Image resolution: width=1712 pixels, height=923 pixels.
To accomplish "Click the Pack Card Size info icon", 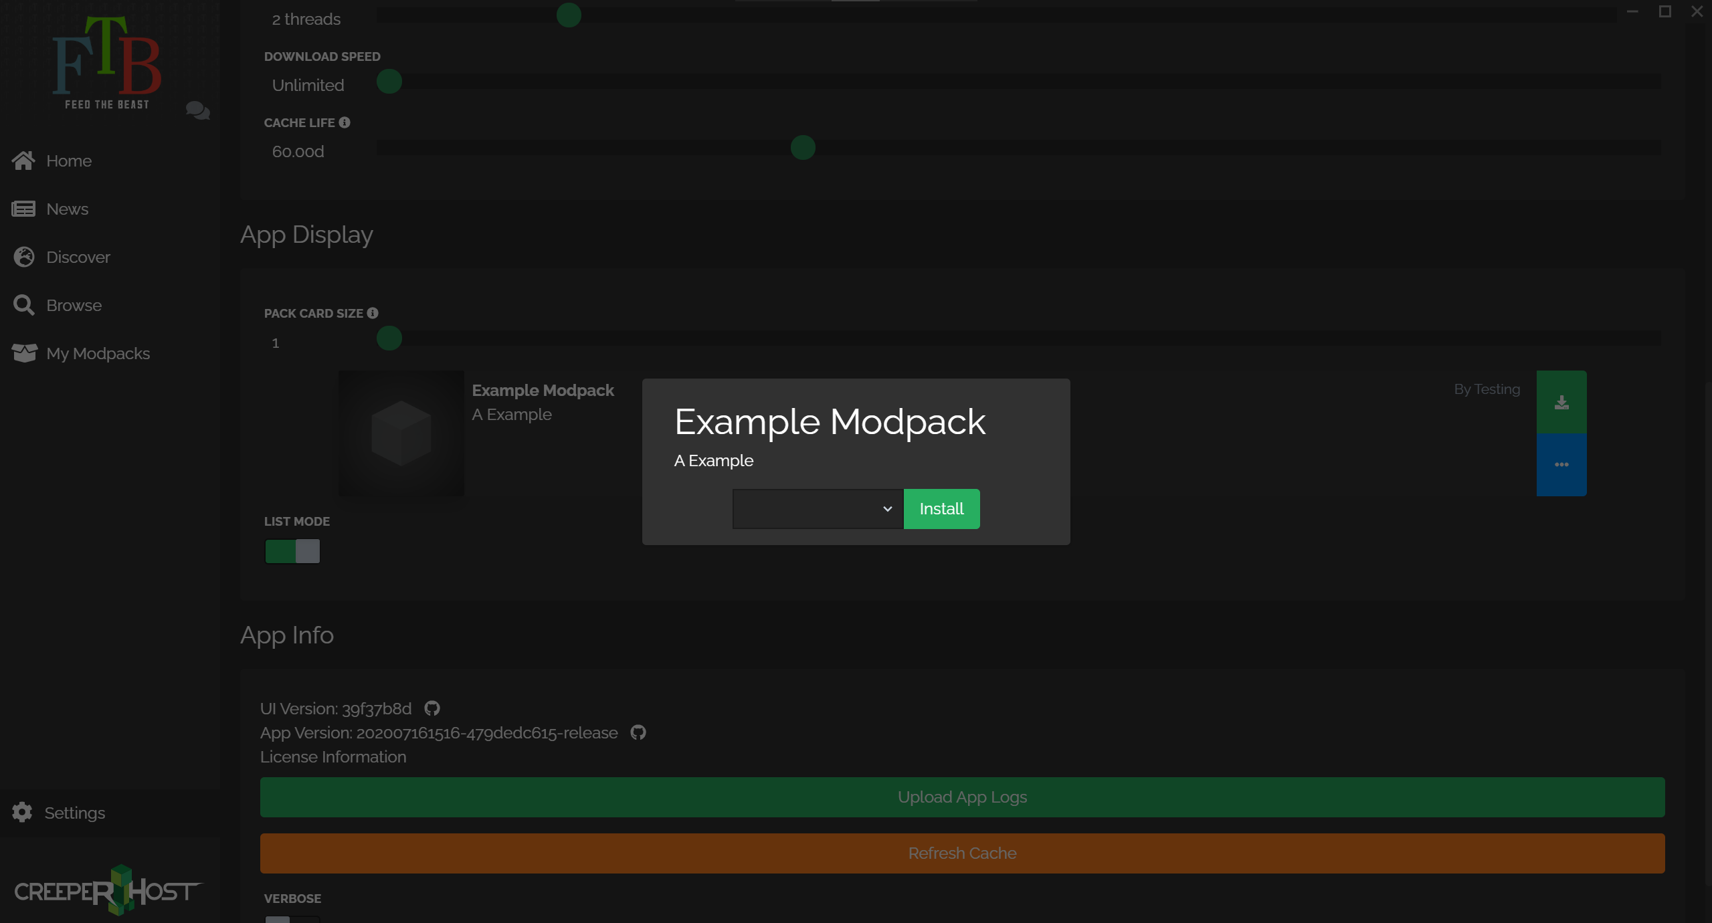I will click(x=372, y=312).
